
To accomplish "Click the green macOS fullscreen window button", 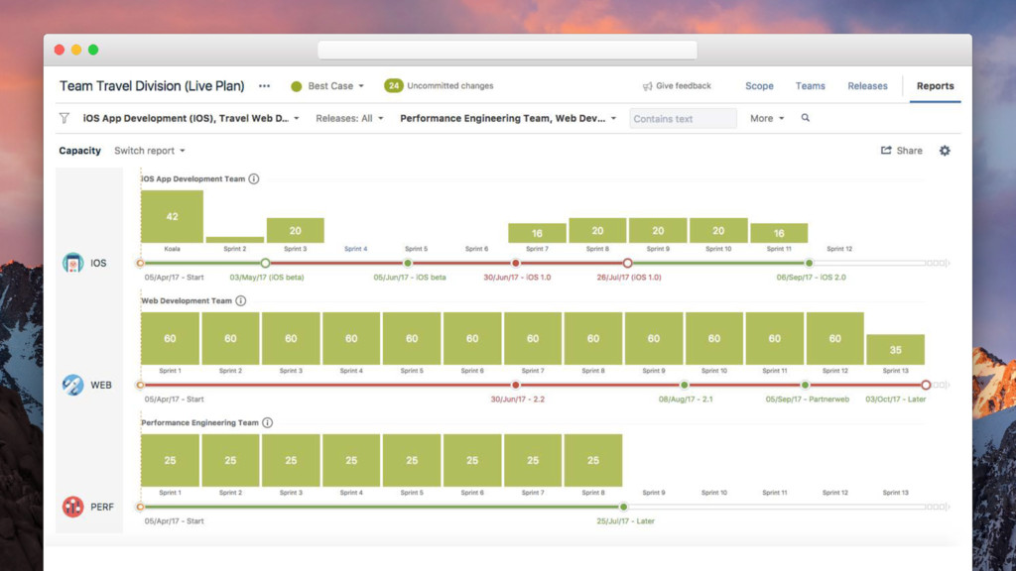I will [93, 50].
